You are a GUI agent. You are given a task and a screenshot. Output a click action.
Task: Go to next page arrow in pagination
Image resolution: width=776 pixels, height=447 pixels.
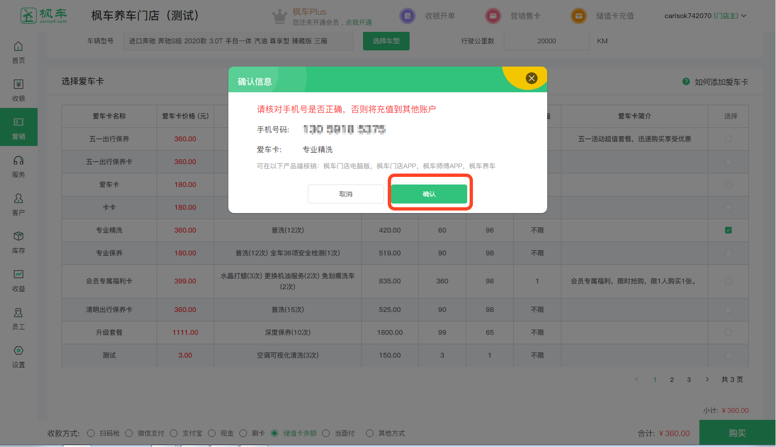tap(707, 379)
